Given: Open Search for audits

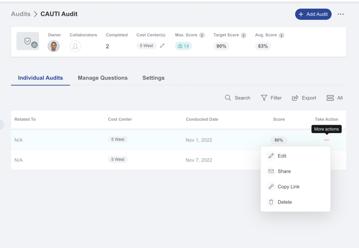Looking at the screenshot, I should click(x=237, y=98).
